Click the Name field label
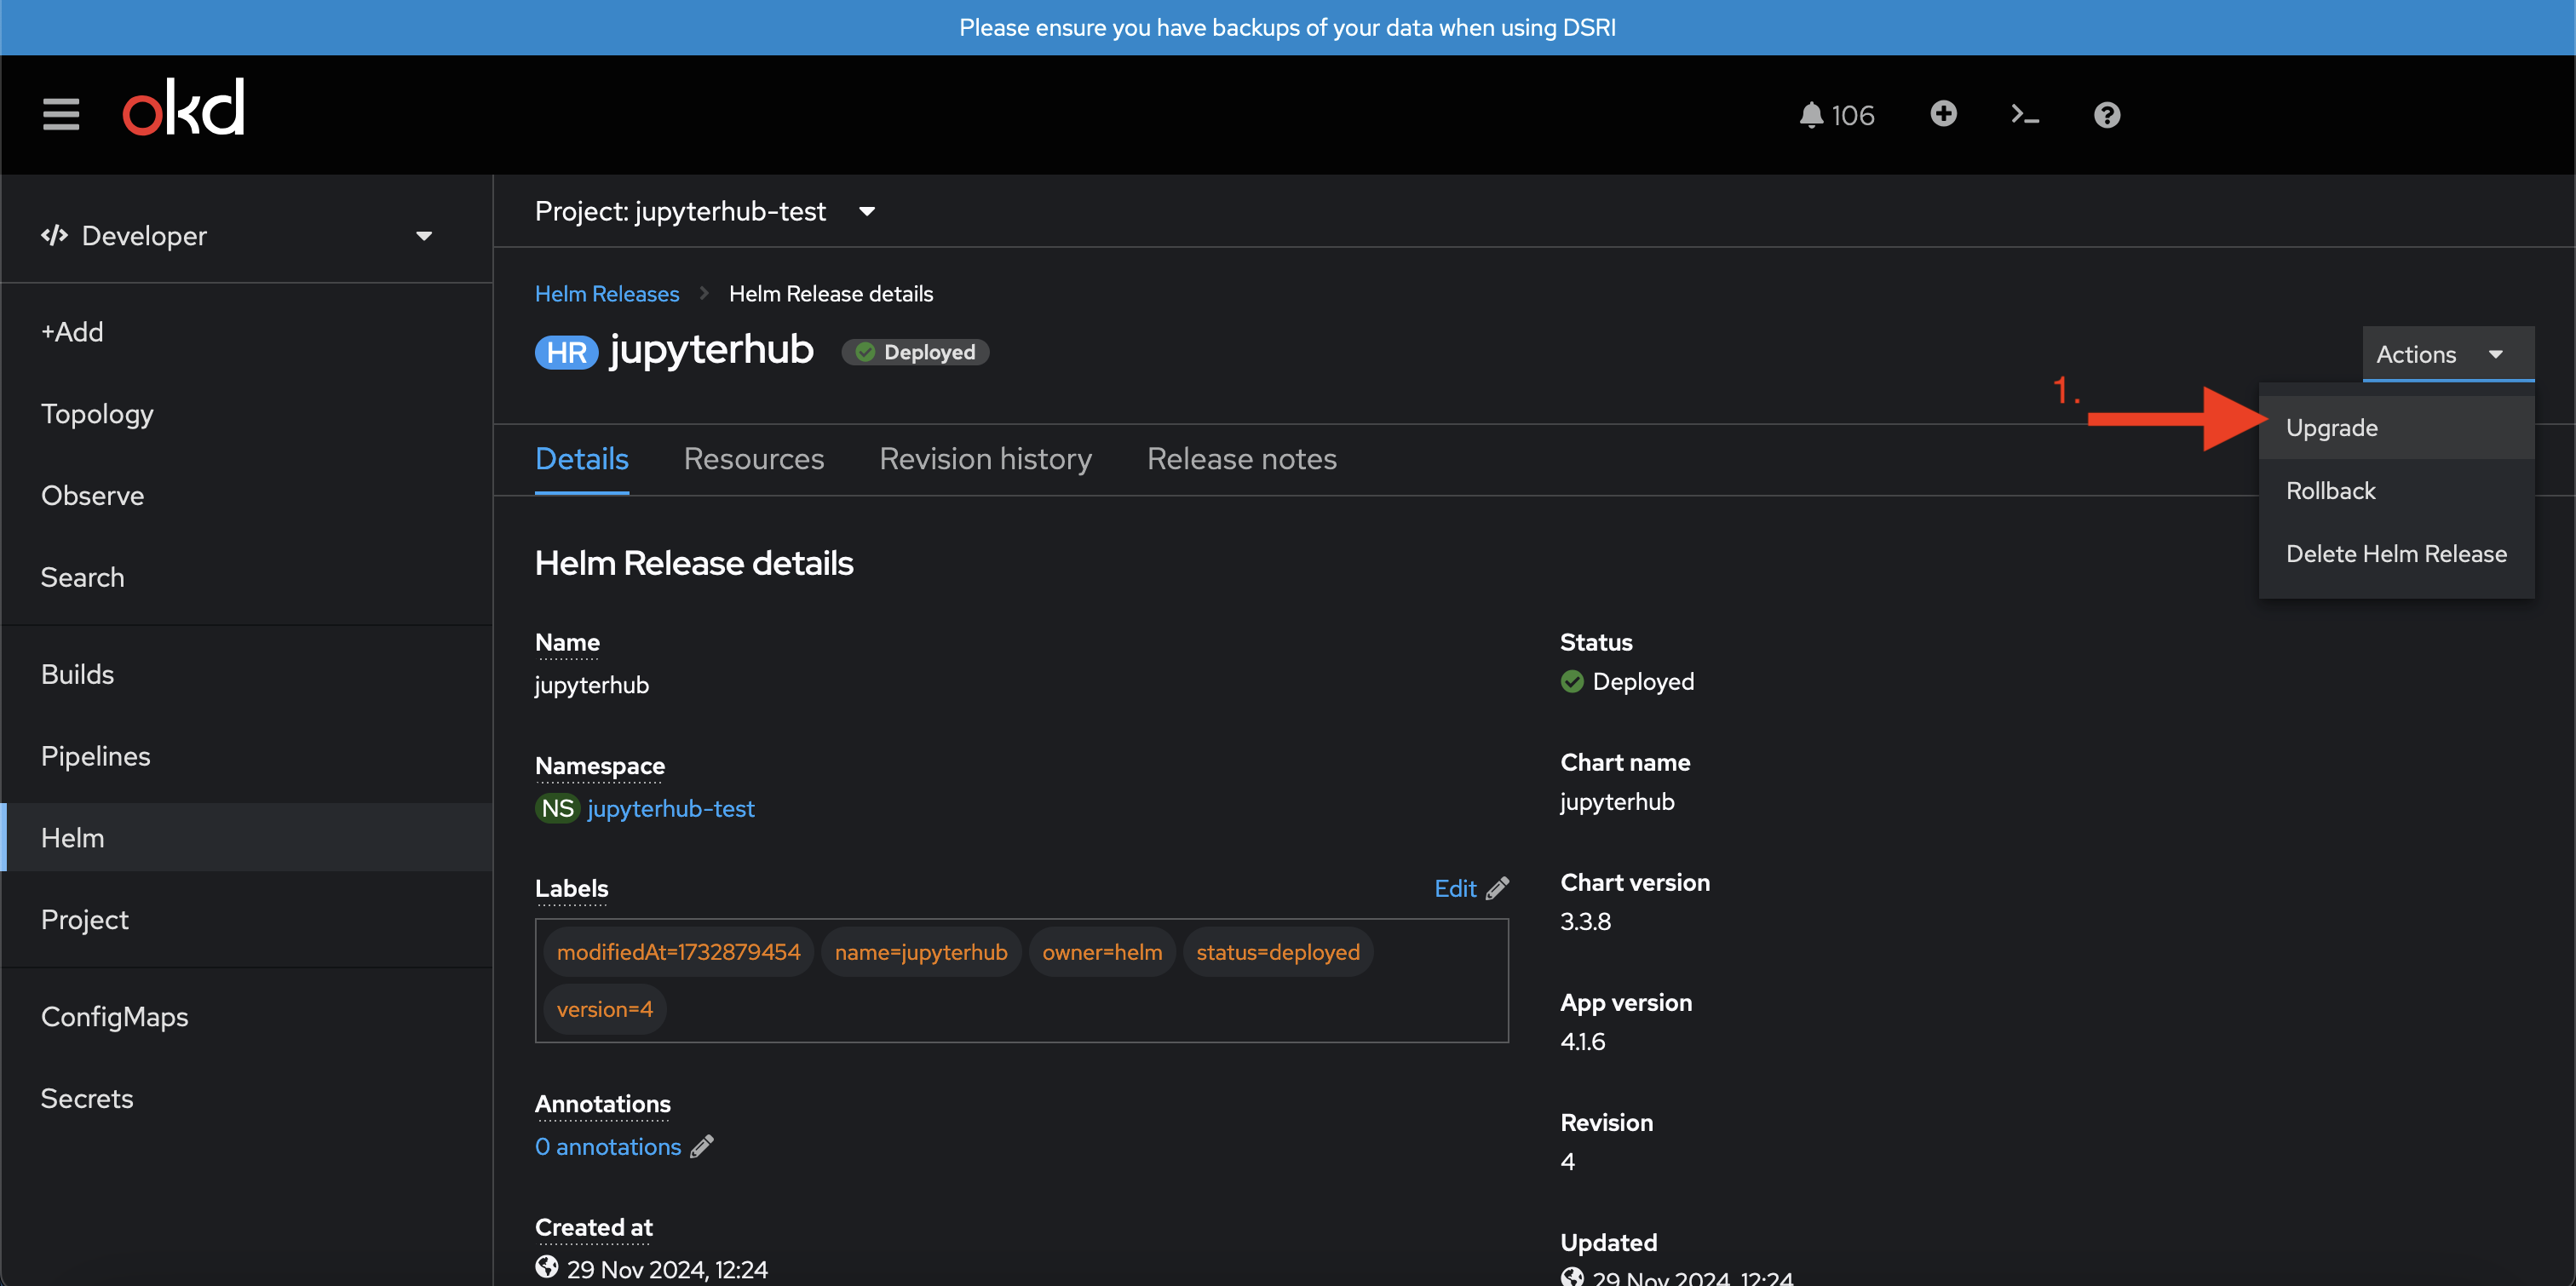The height and width of the screenshot is (1286, 2576). 567,642
